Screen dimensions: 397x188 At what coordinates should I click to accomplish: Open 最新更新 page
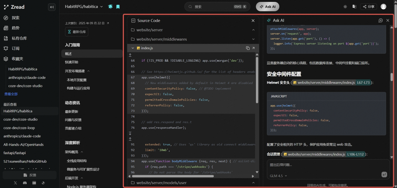72,112
